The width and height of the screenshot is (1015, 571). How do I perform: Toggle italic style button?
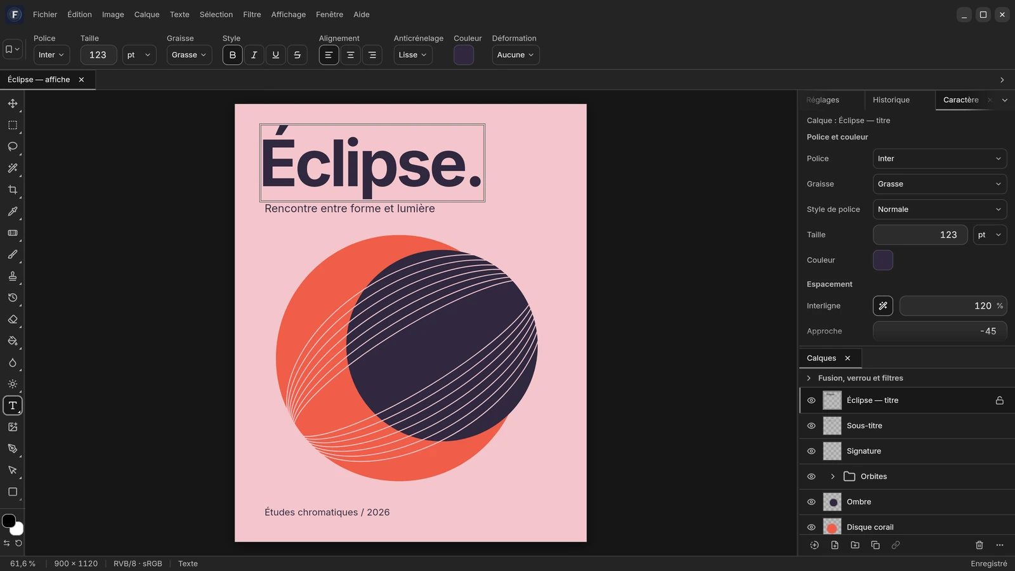[254, 55]
